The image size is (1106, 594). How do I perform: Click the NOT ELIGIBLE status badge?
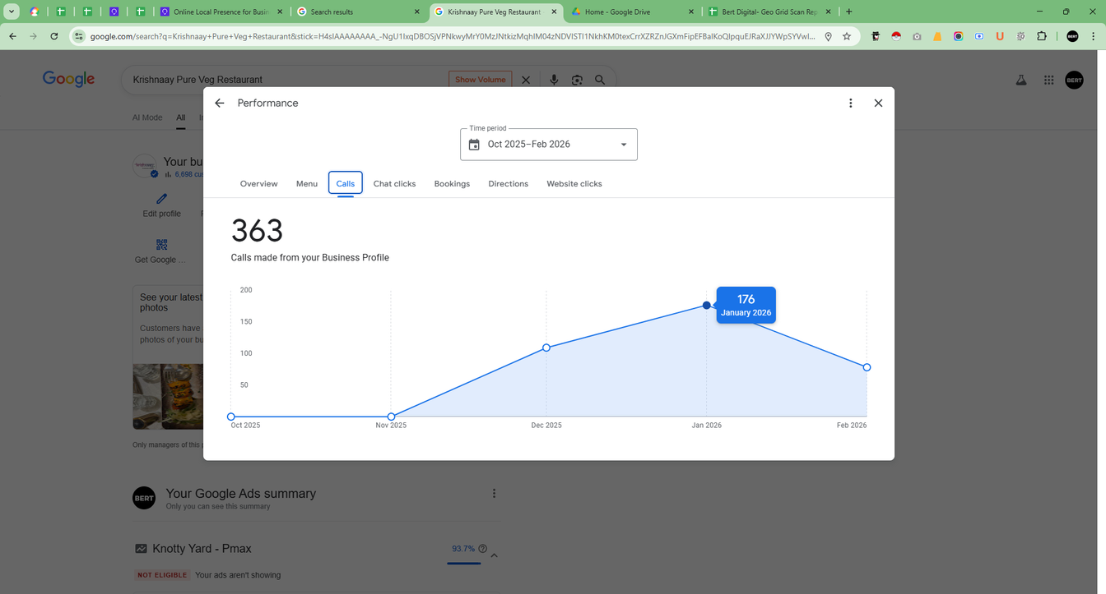pos(162,575)
